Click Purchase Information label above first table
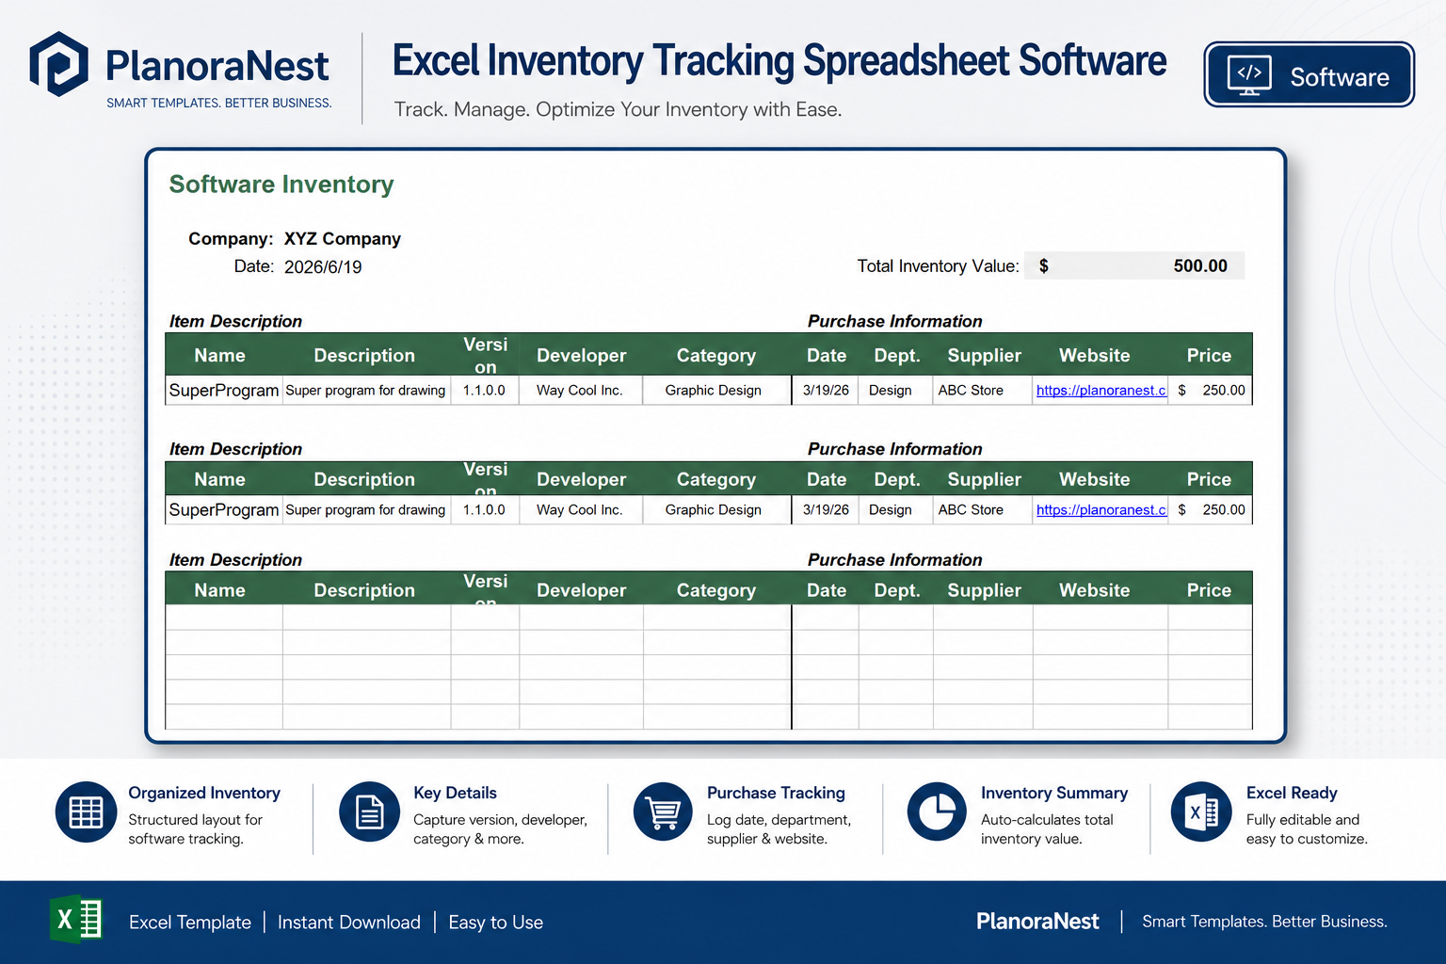1446x964 pixels. click(x=894, y=321)
